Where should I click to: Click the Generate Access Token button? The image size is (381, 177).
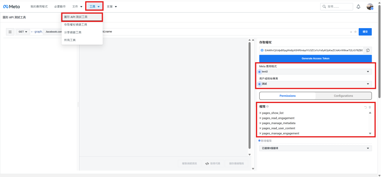(x=316, y=59)
